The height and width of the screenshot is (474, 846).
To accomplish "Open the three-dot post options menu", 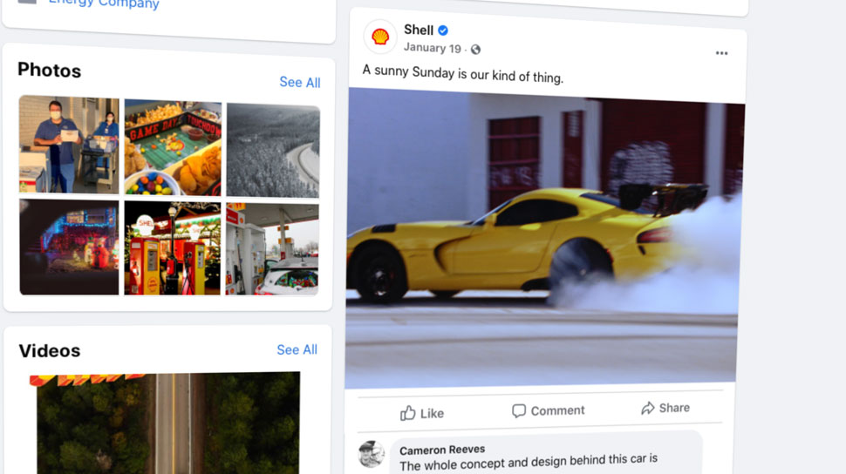I will click(721, 53).
